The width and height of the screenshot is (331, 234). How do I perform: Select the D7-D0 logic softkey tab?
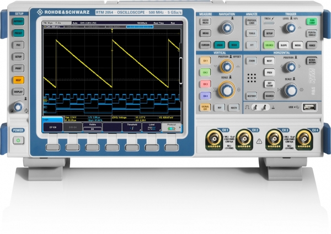click(54, 127)
